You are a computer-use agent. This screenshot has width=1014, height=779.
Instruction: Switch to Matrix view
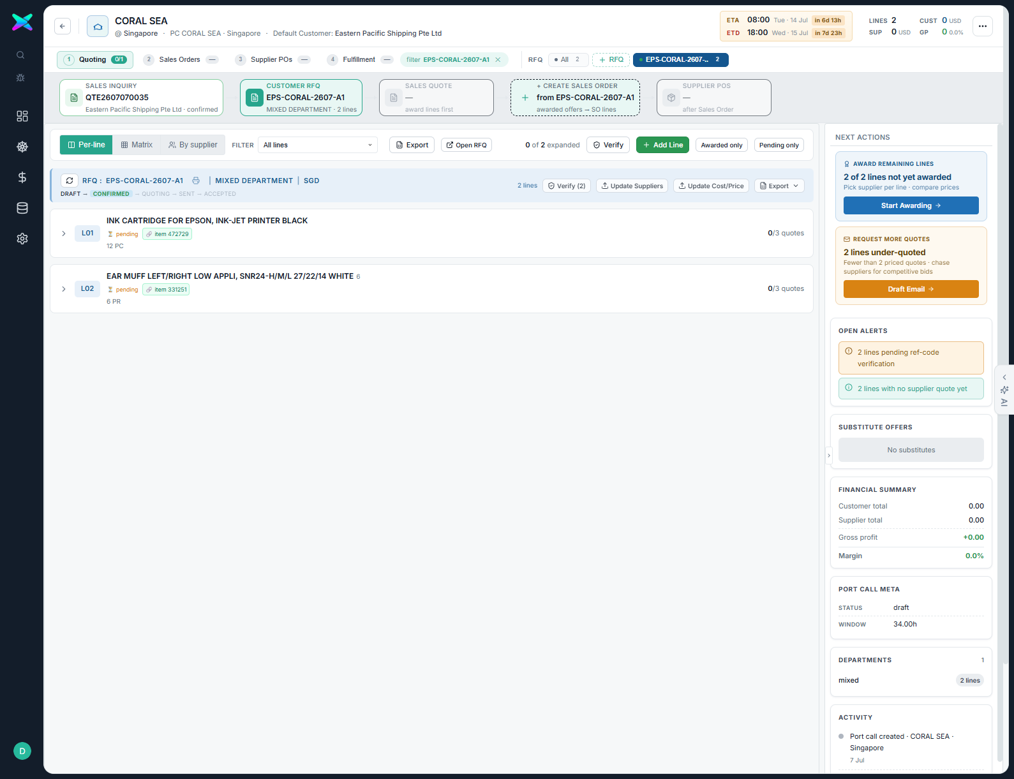[137, 145]
